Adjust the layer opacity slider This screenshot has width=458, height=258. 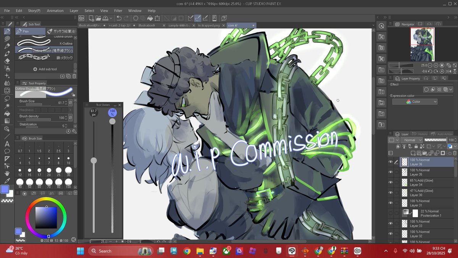pos(435,140)
